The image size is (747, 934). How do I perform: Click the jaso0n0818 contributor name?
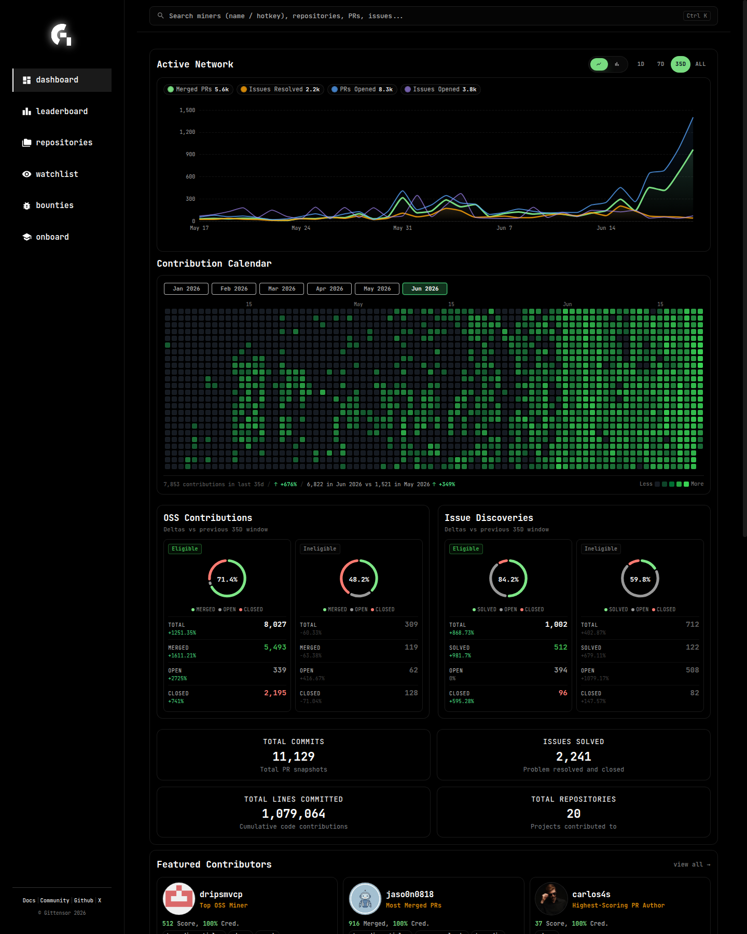tap(410, 894)
